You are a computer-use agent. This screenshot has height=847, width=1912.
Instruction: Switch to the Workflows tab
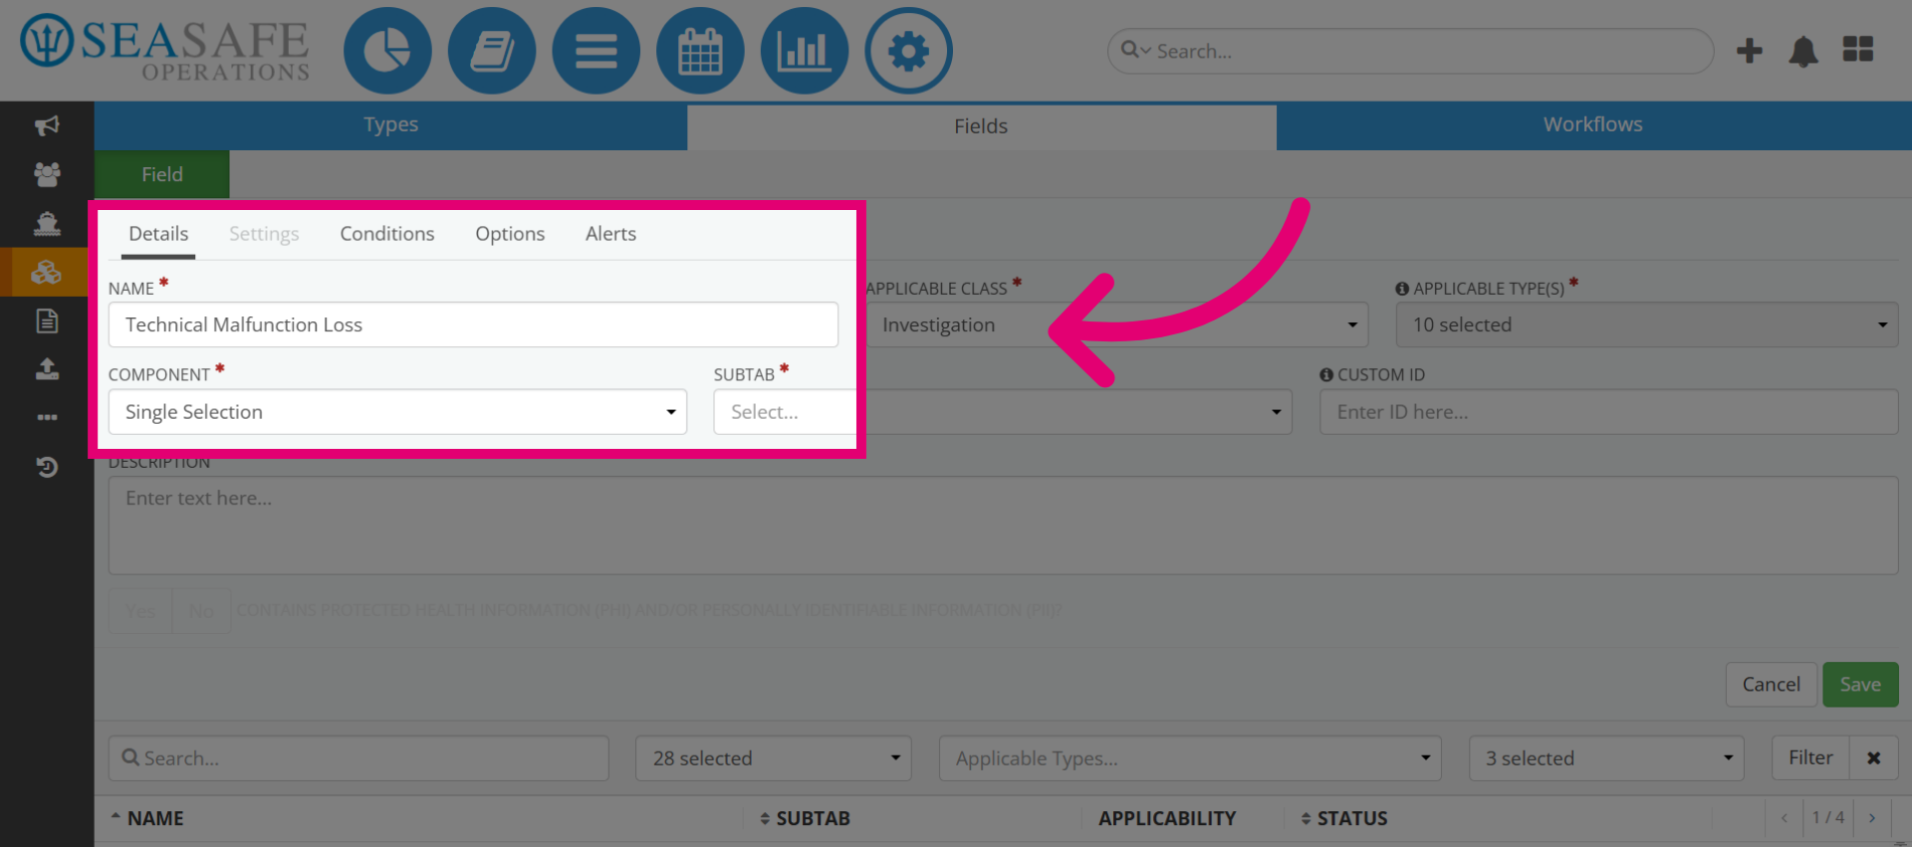(x=1593, y=125)
